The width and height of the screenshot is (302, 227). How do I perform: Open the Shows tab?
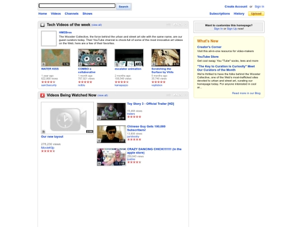click(x=87, y=13)
